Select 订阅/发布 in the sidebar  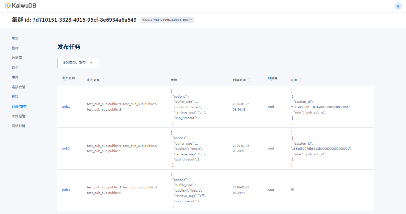pos(19,106)
